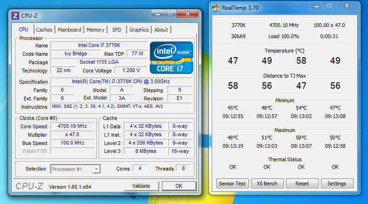Click RealTemp's '4700.10 MHz' frequency readout
Screen dimensions: 368x204
284,25
